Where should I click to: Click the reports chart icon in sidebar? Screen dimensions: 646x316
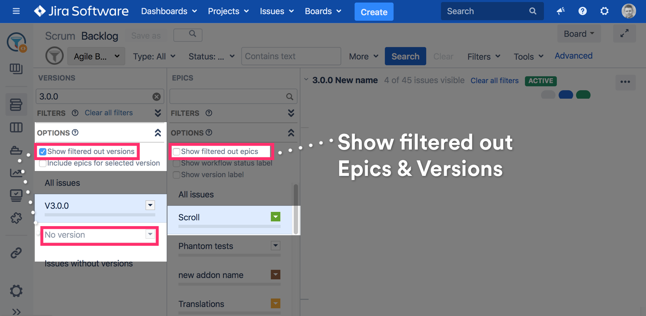pos(16,172)
